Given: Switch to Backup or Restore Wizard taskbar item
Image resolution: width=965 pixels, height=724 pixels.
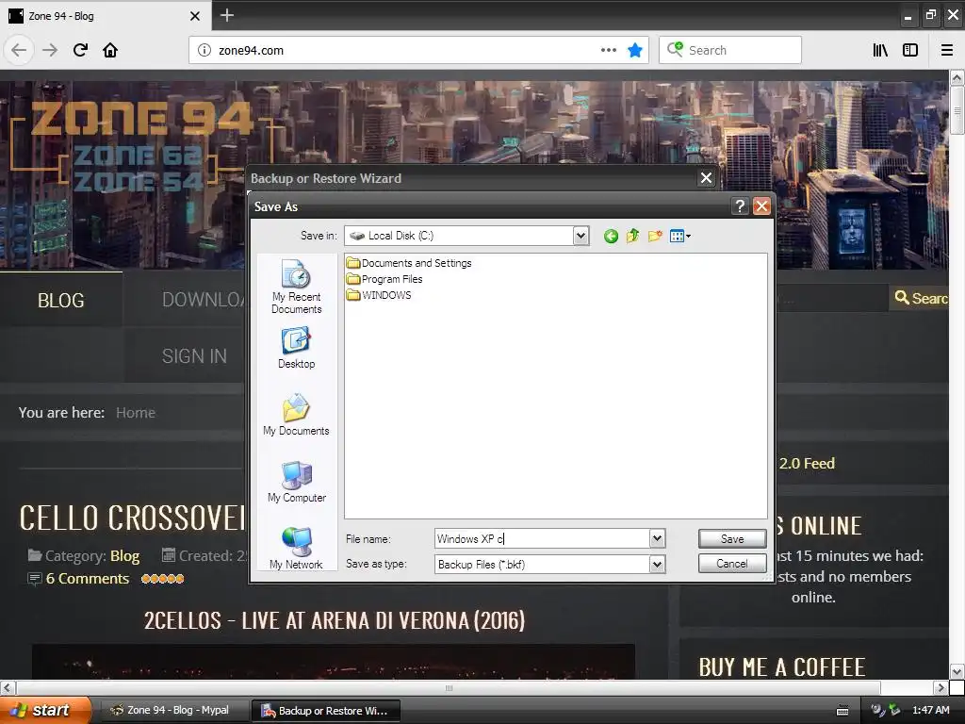Looking at the screenshot, I should point(325,711).
